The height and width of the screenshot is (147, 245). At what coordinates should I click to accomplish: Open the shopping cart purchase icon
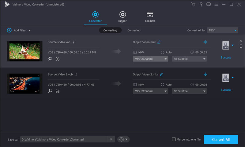(x=193, y=4)
